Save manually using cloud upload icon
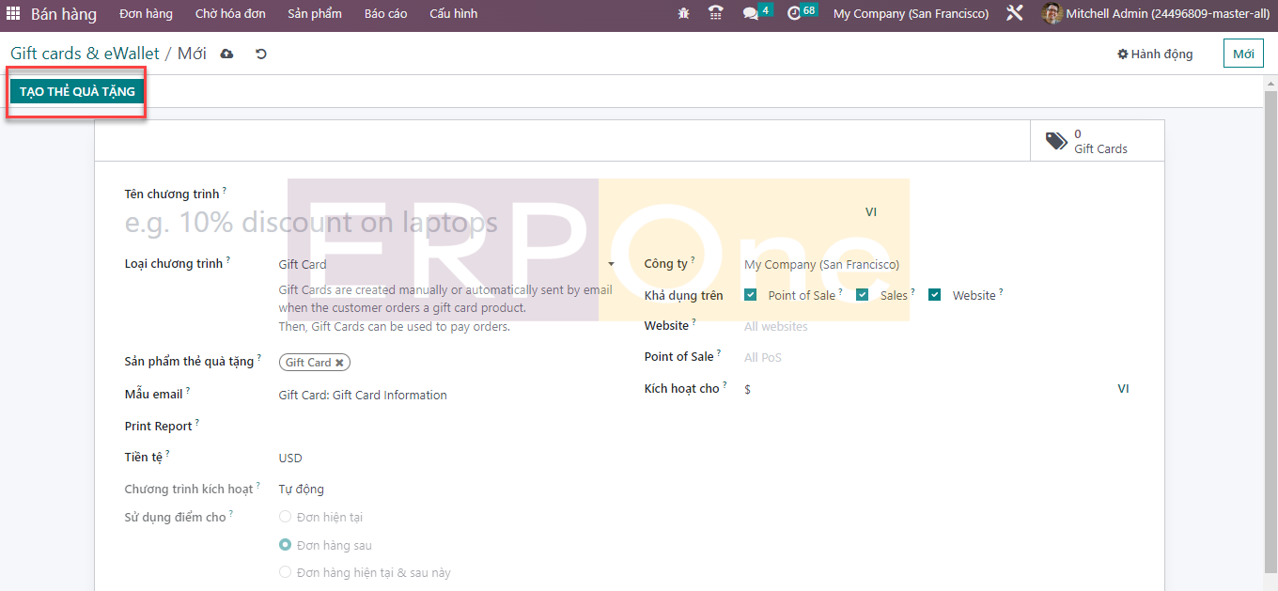The width and height of the screenshot is (1278, 591). point(226,54)
